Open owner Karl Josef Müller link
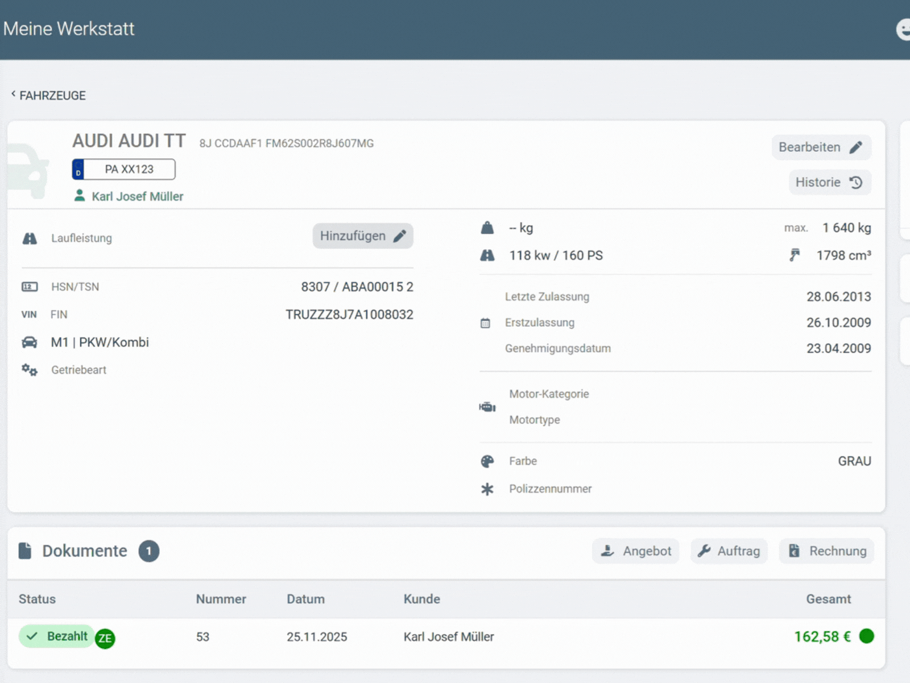This screenshot has height=683, width=910. [x=129, y=196]
